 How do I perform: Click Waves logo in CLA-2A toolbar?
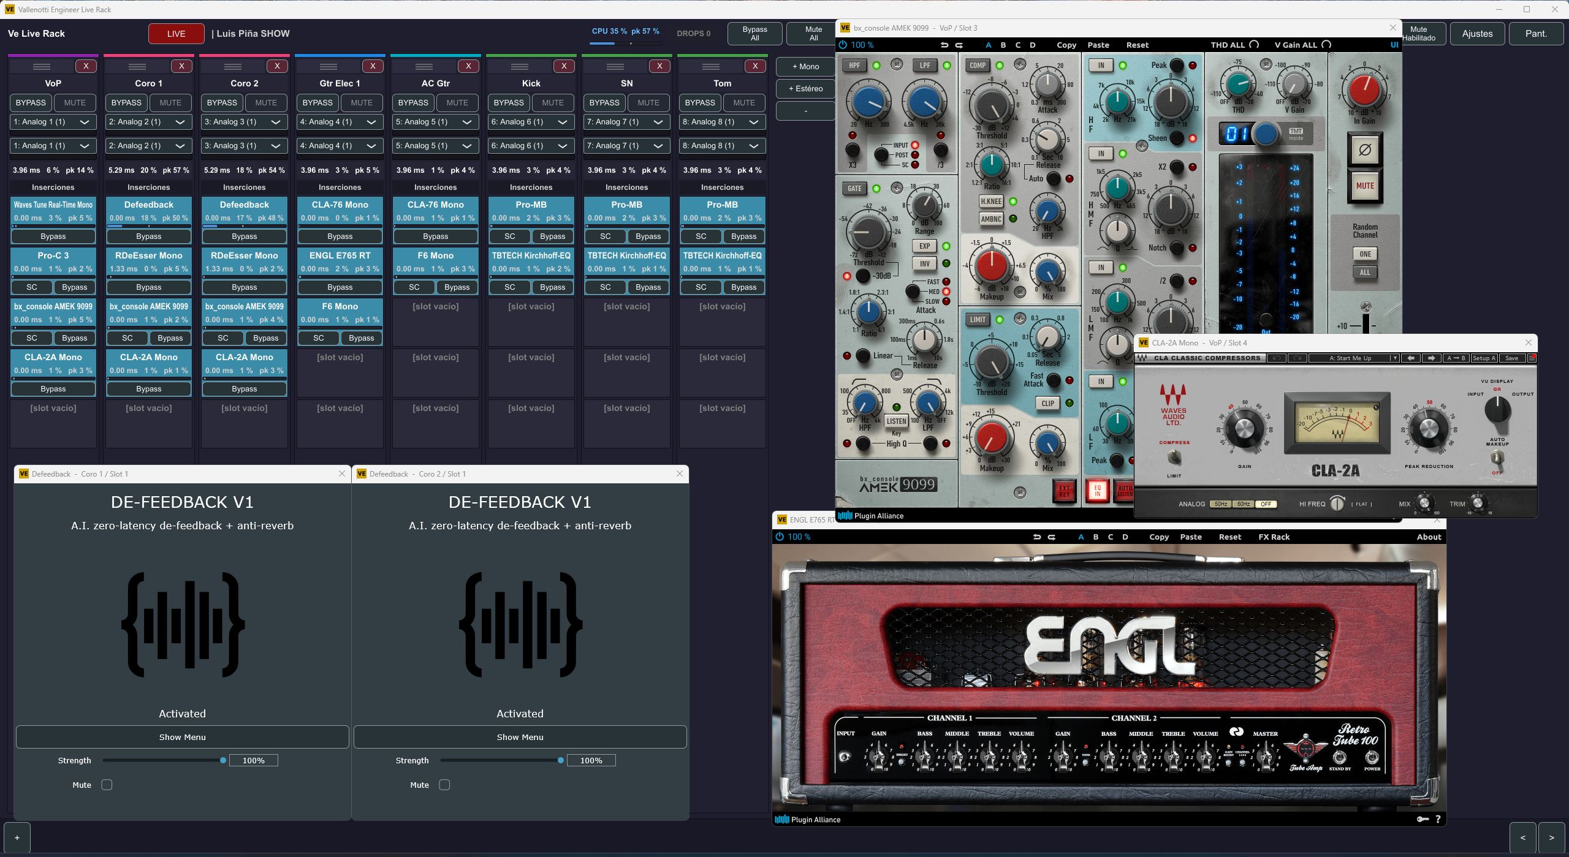pos(1142,358)
